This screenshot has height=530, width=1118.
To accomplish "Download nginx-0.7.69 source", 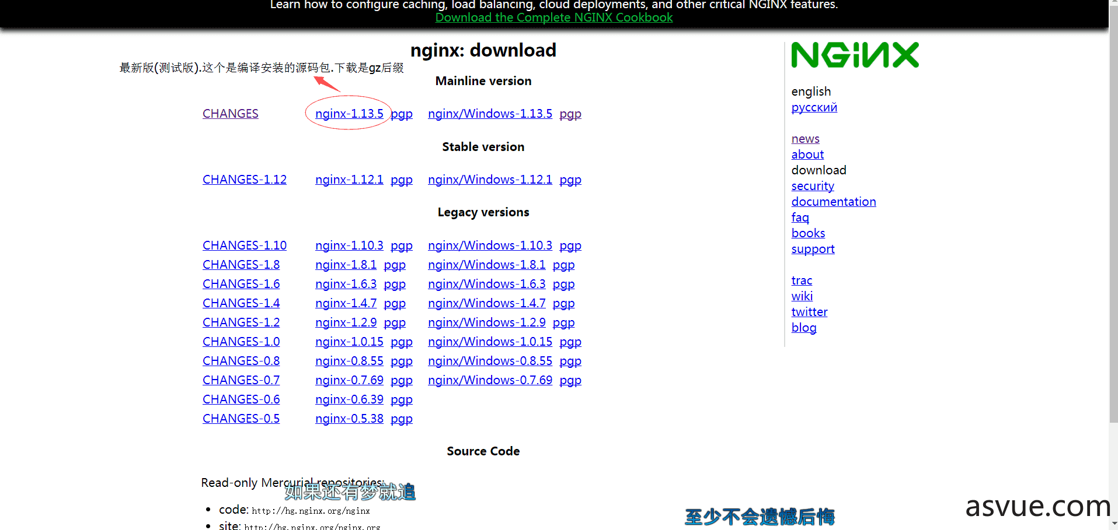I will [349, 380].
